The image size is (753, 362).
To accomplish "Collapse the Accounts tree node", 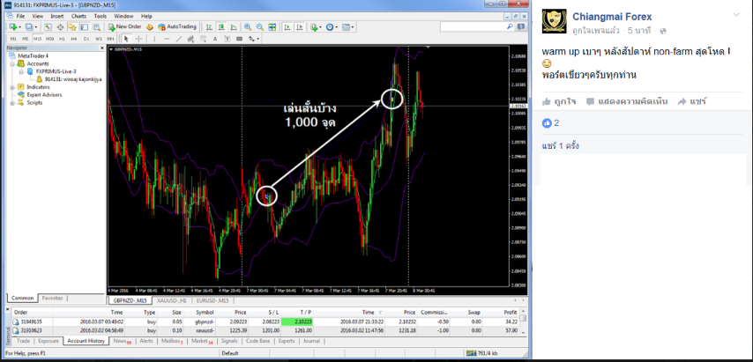I will tap(12, 63).
